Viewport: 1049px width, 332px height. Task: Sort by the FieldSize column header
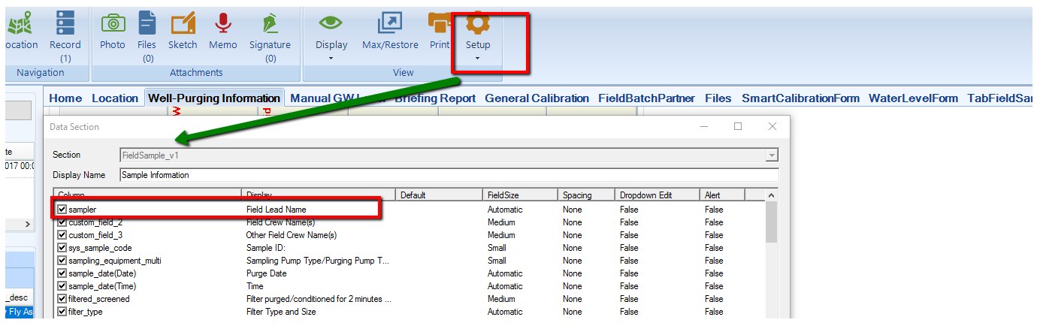[519, 195]
